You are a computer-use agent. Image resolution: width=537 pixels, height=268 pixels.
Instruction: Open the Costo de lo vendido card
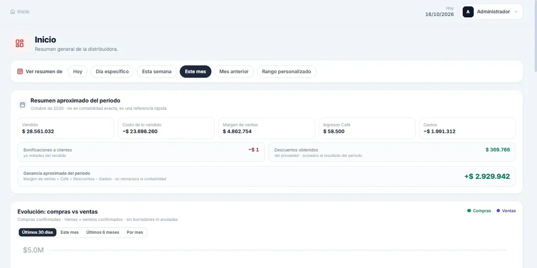(166, 128)
